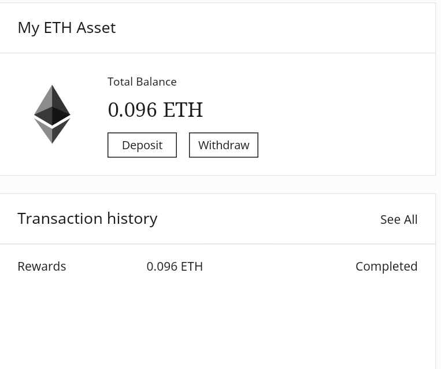Click the word history in section heading
441x369 pixels.
pos(132,219)
